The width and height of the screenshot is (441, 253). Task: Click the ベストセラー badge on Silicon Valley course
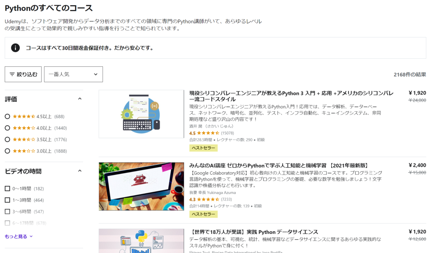click(x=203, y=148)
